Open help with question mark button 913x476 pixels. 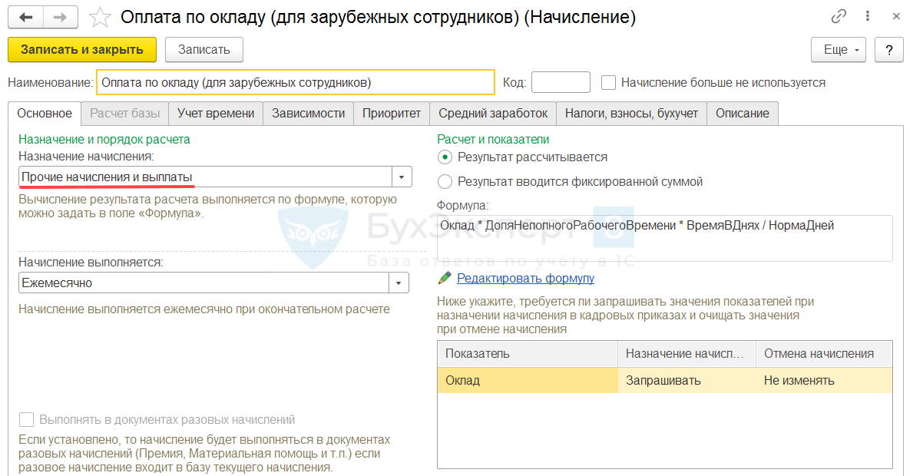click(889, 50)
